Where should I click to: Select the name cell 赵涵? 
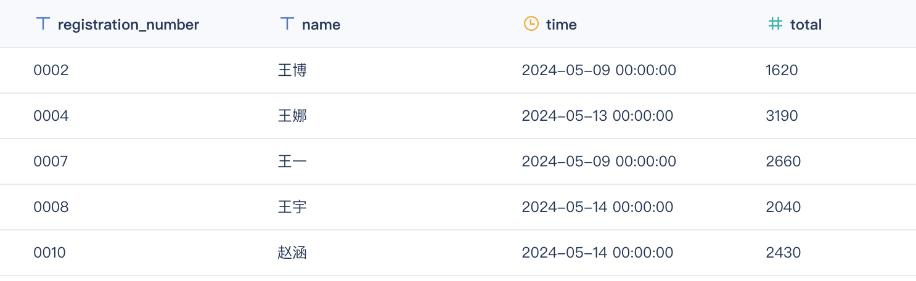[292, 253]
